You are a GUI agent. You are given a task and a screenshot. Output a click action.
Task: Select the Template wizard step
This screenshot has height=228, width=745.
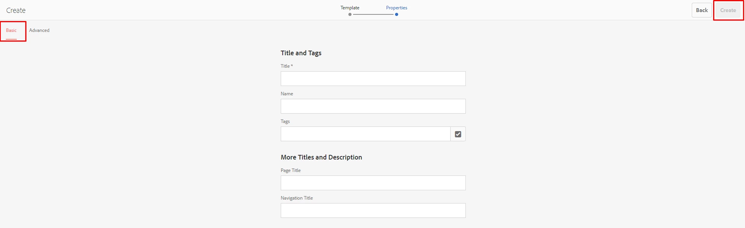[x=350, y=8]
